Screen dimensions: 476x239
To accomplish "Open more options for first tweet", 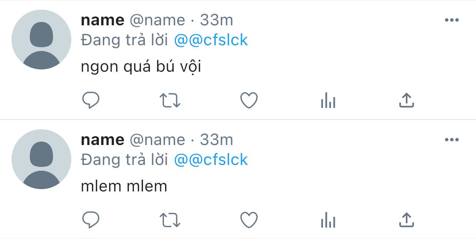I will [x=451, y=20].
